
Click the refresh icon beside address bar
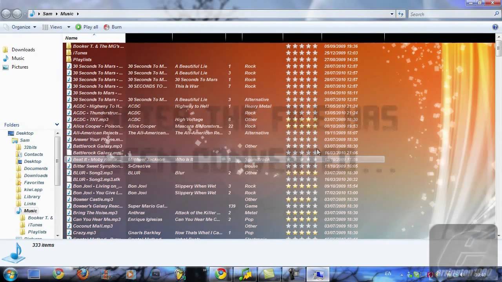click(x=401, y=14)
